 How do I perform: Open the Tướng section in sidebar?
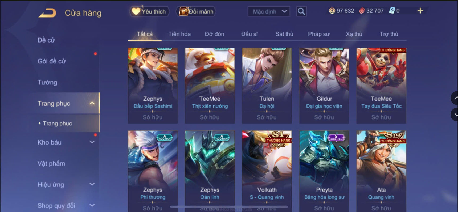click(47, 82)
